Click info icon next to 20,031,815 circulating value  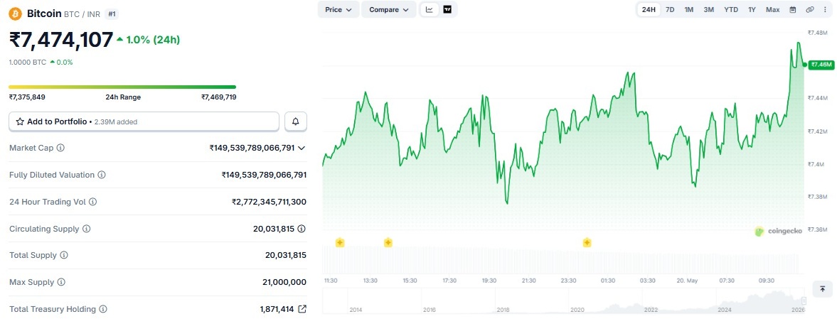[302, 229]
